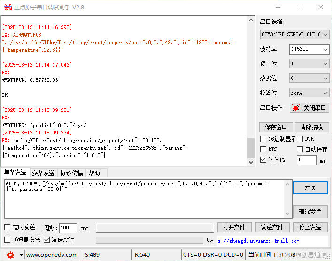Click the timestamp 10 ms input field
332x261 pixels.
coord(307,160)
